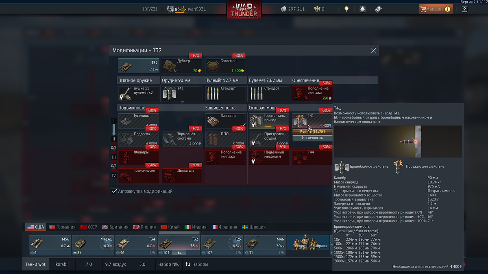Switch to the Китай nation tab

(x=170, y=227)
